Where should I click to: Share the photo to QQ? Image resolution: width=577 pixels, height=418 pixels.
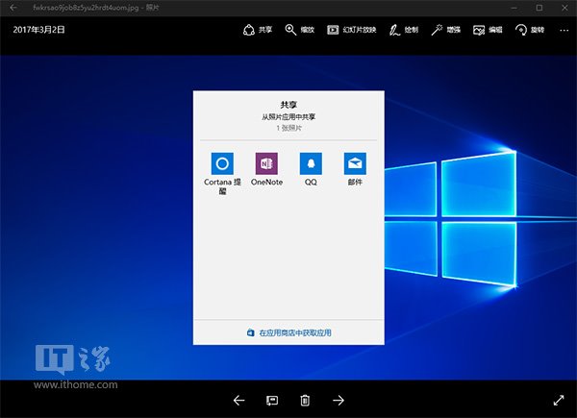pos(311,169)
